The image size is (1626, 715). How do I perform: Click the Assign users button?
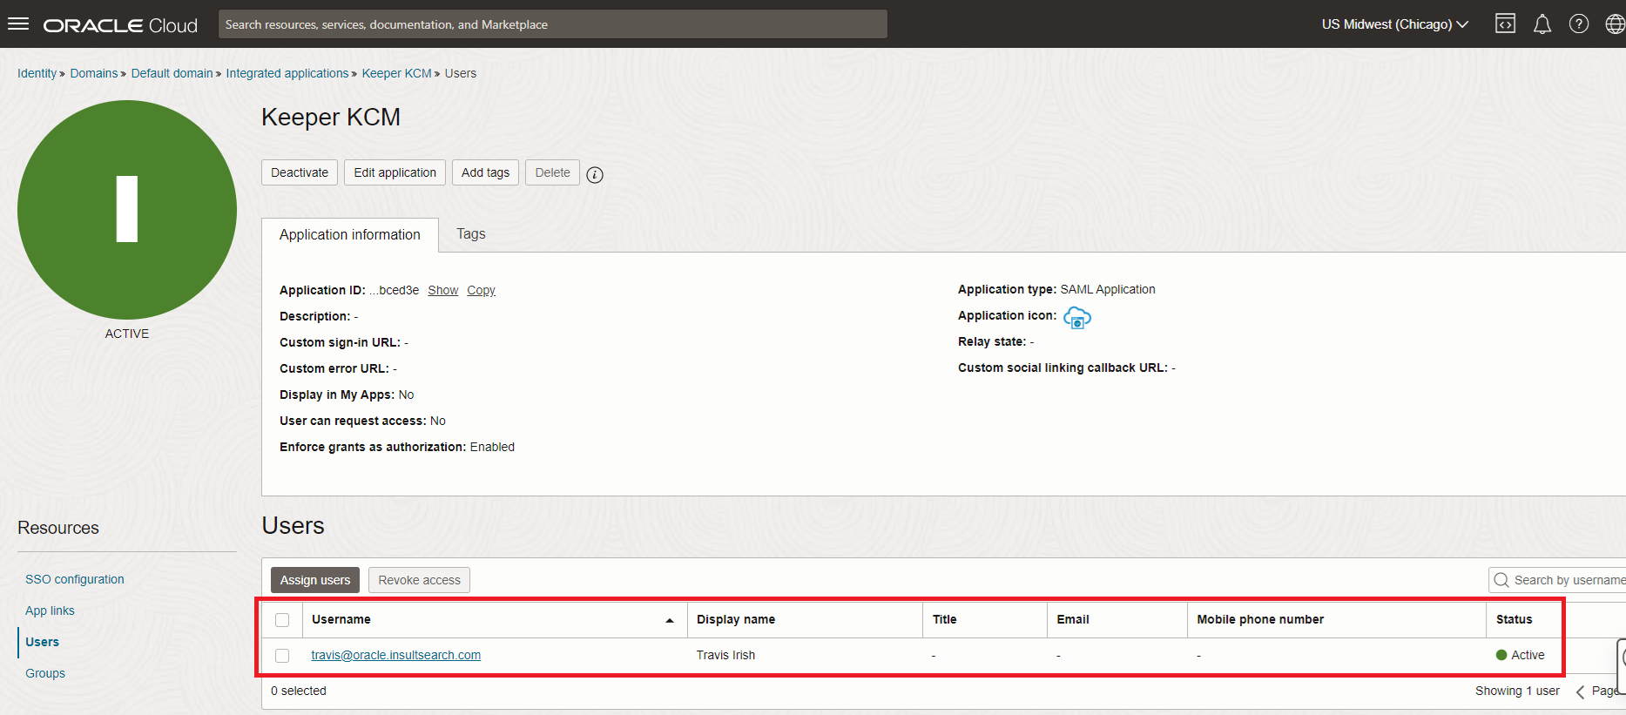pos(314,580)
